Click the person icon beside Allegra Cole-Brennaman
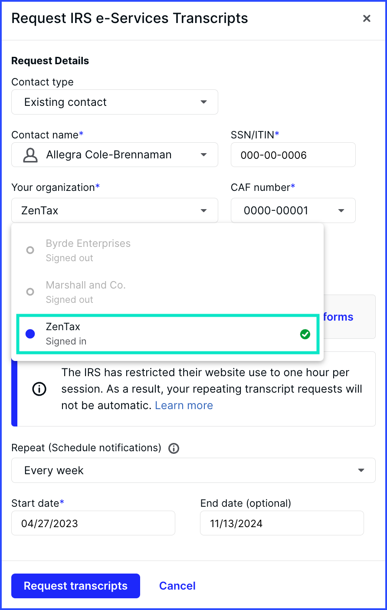Image resolution: width=387 pixels, height=610 pixels. 30,155
